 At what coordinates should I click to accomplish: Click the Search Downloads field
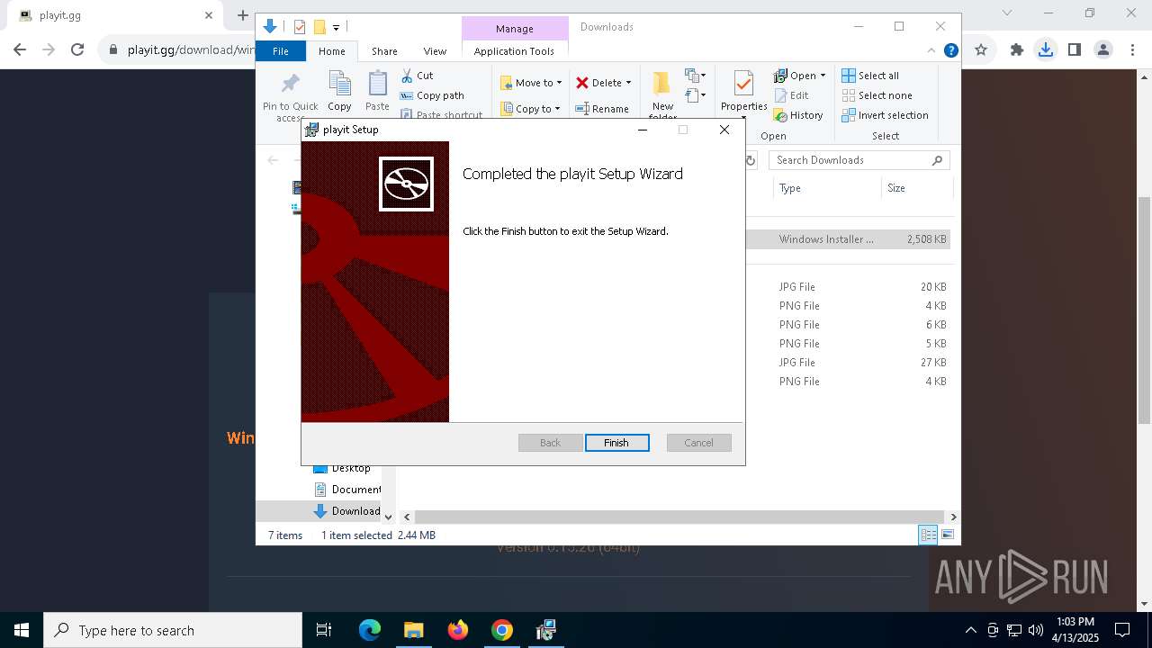(859, 160)
